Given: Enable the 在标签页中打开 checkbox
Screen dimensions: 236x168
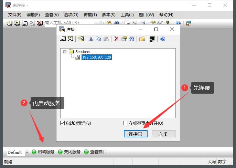Looking at the screenshot, I should coord(126,123).
